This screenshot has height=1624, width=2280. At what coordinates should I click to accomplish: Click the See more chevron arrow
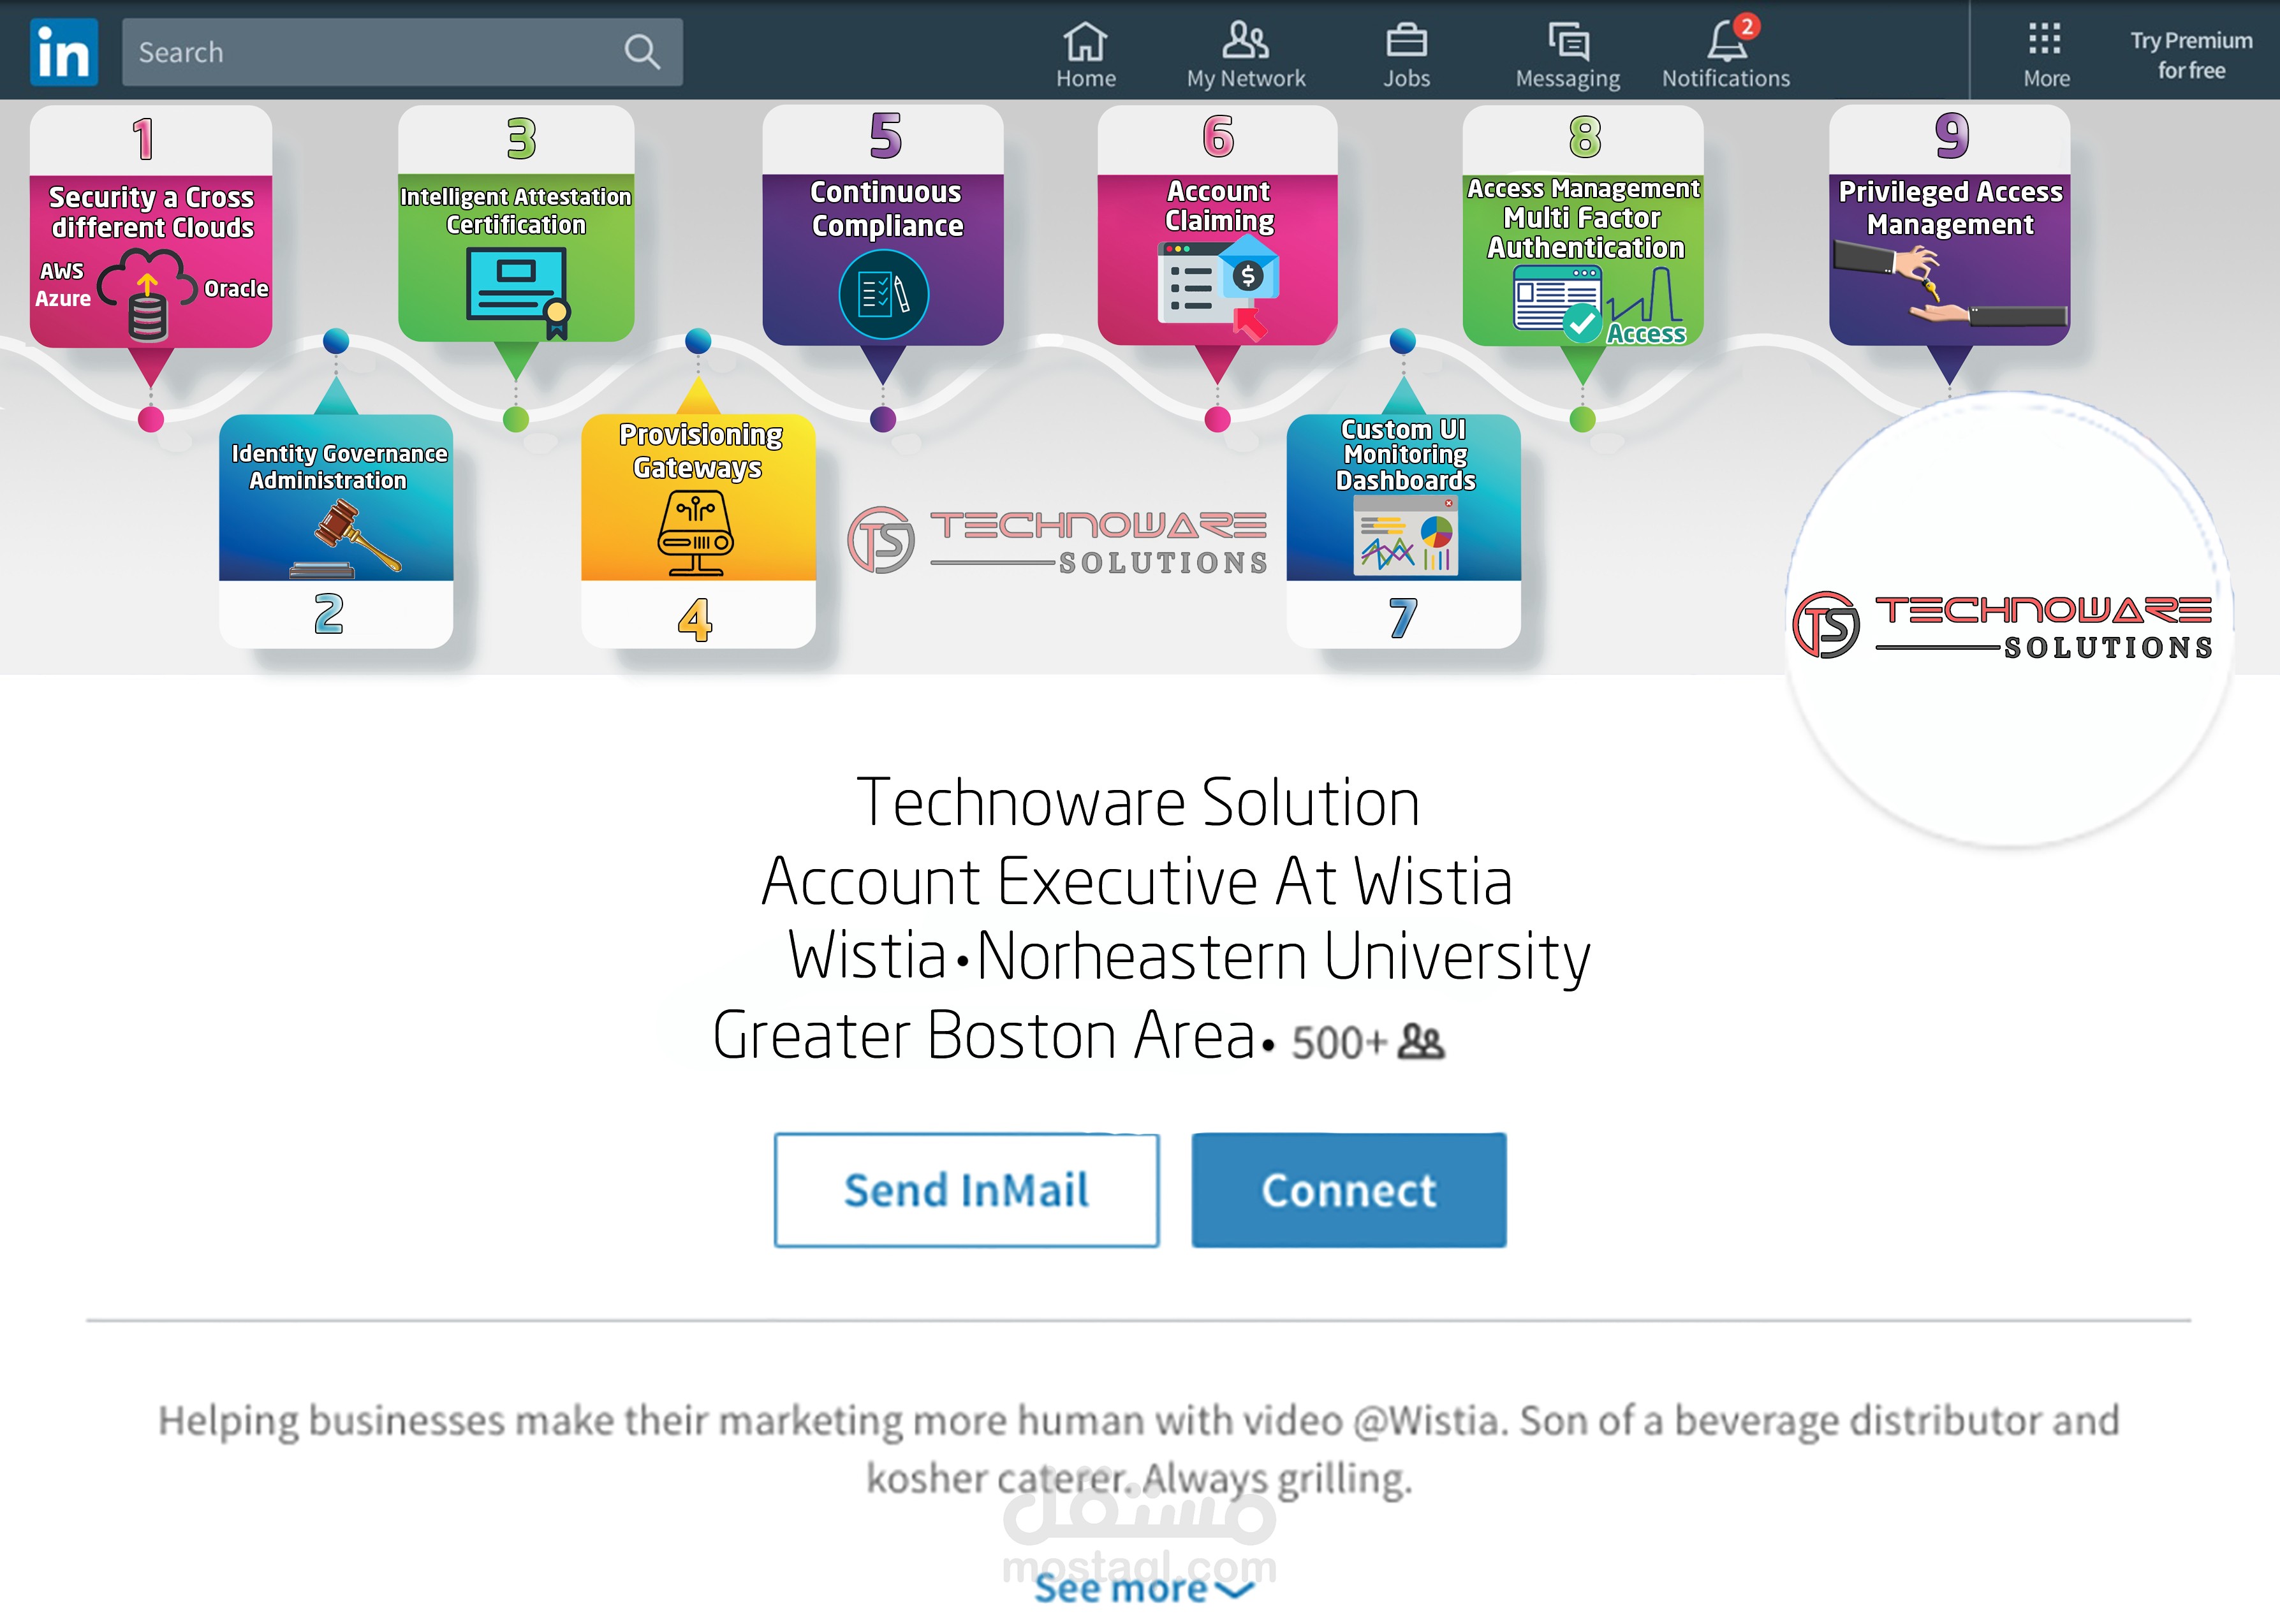coord(1237,1589)
